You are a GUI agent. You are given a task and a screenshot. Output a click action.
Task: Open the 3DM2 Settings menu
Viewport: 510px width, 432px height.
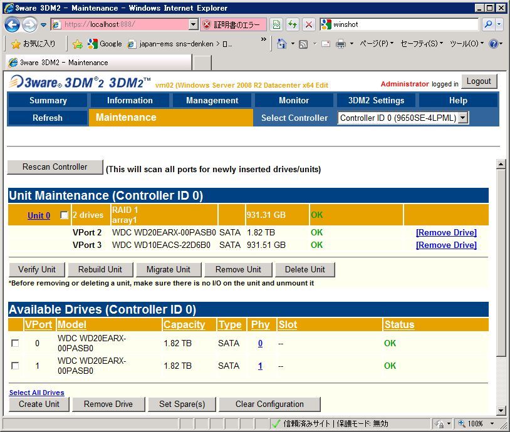click(376, 100)
